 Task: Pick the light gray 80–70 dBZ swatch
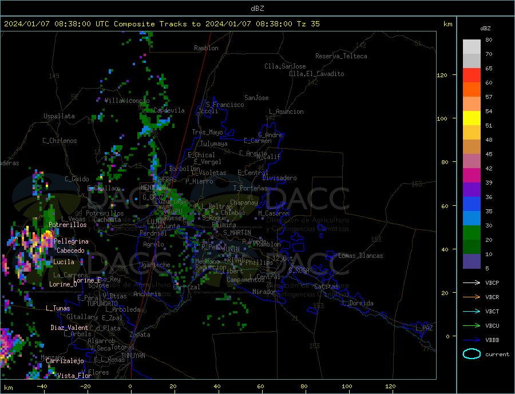(472, 47)
